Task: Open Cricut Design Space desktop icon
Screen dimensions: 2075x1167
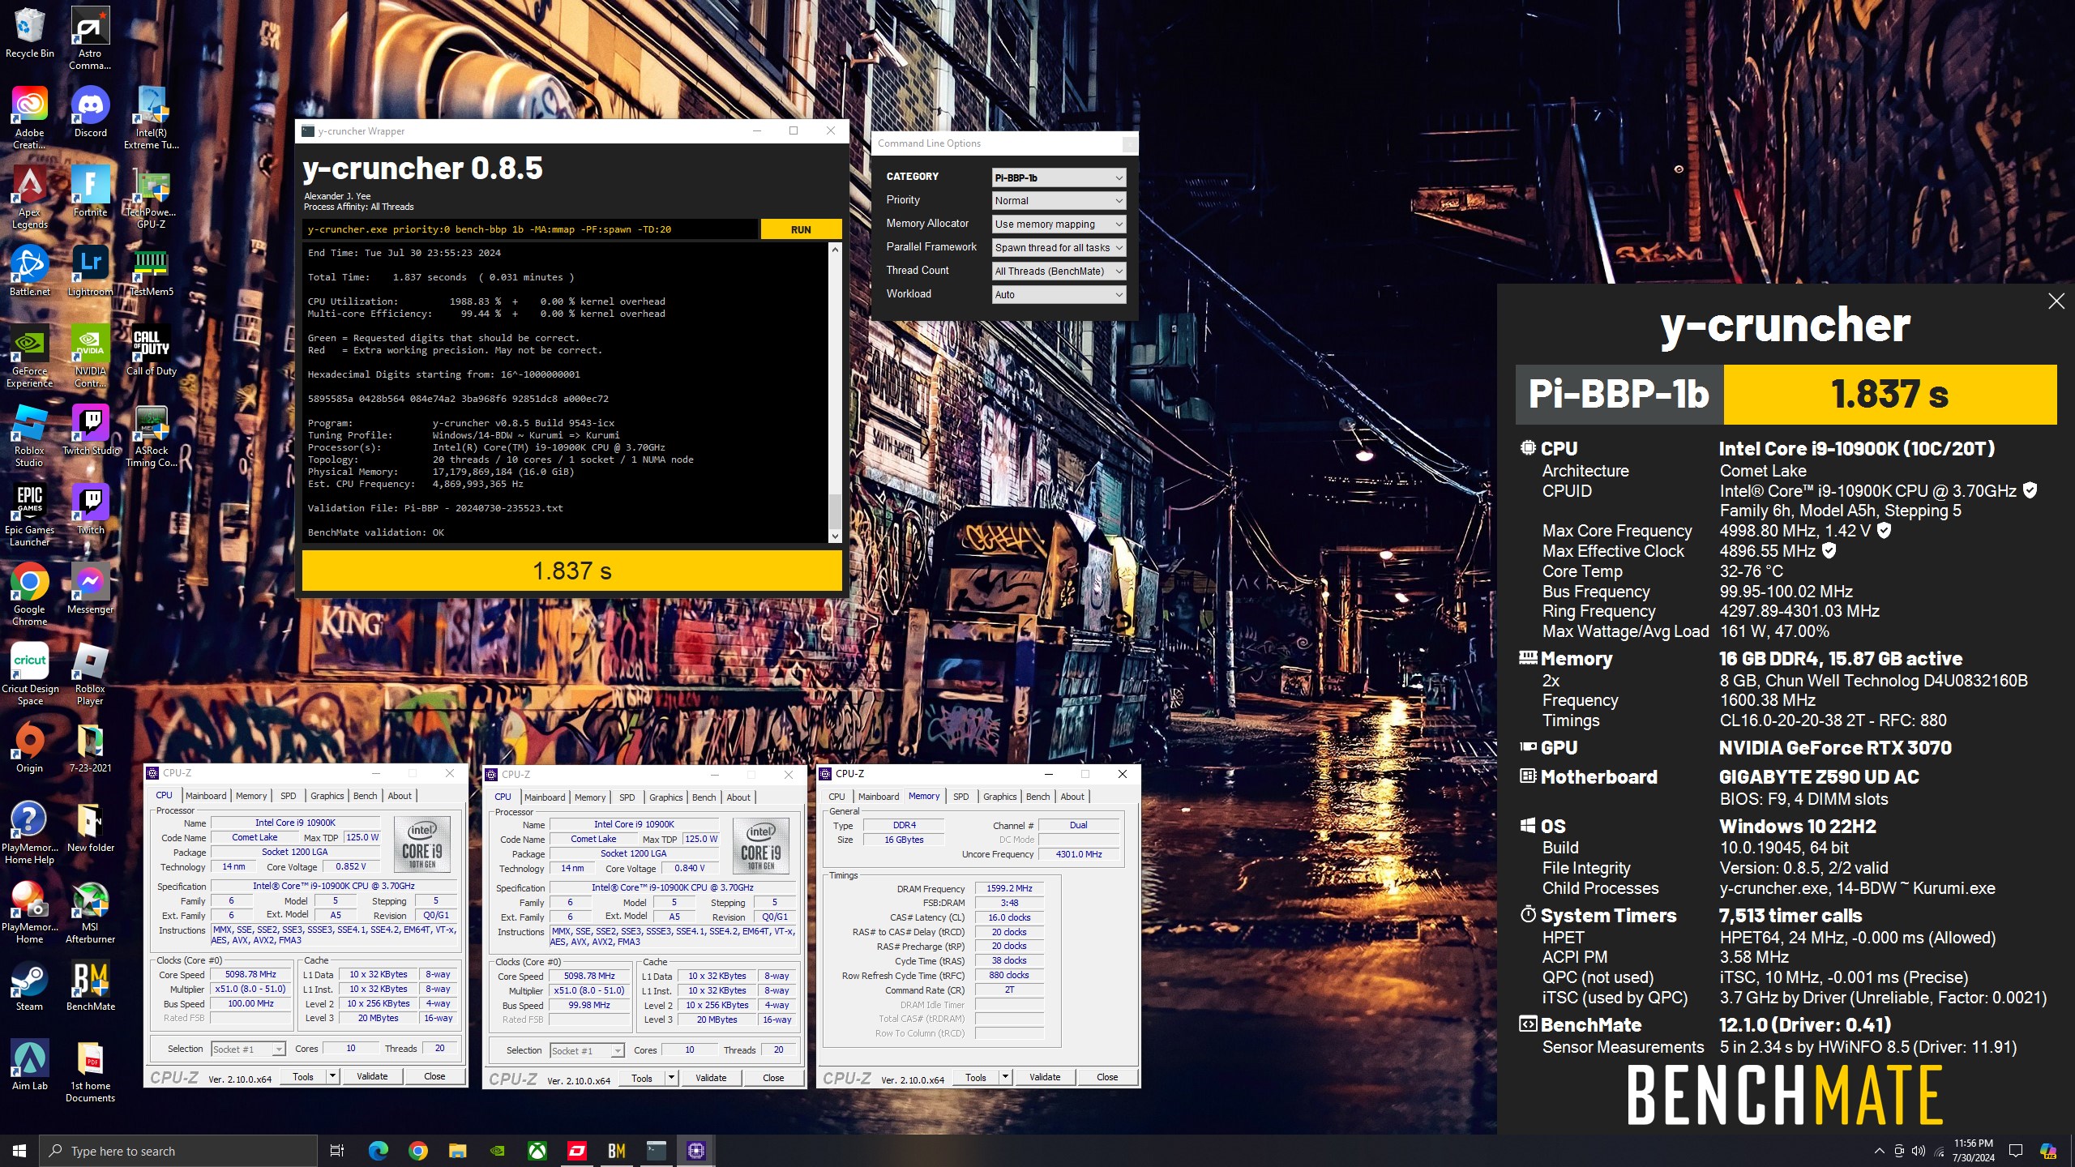Action: pos(29,673)
